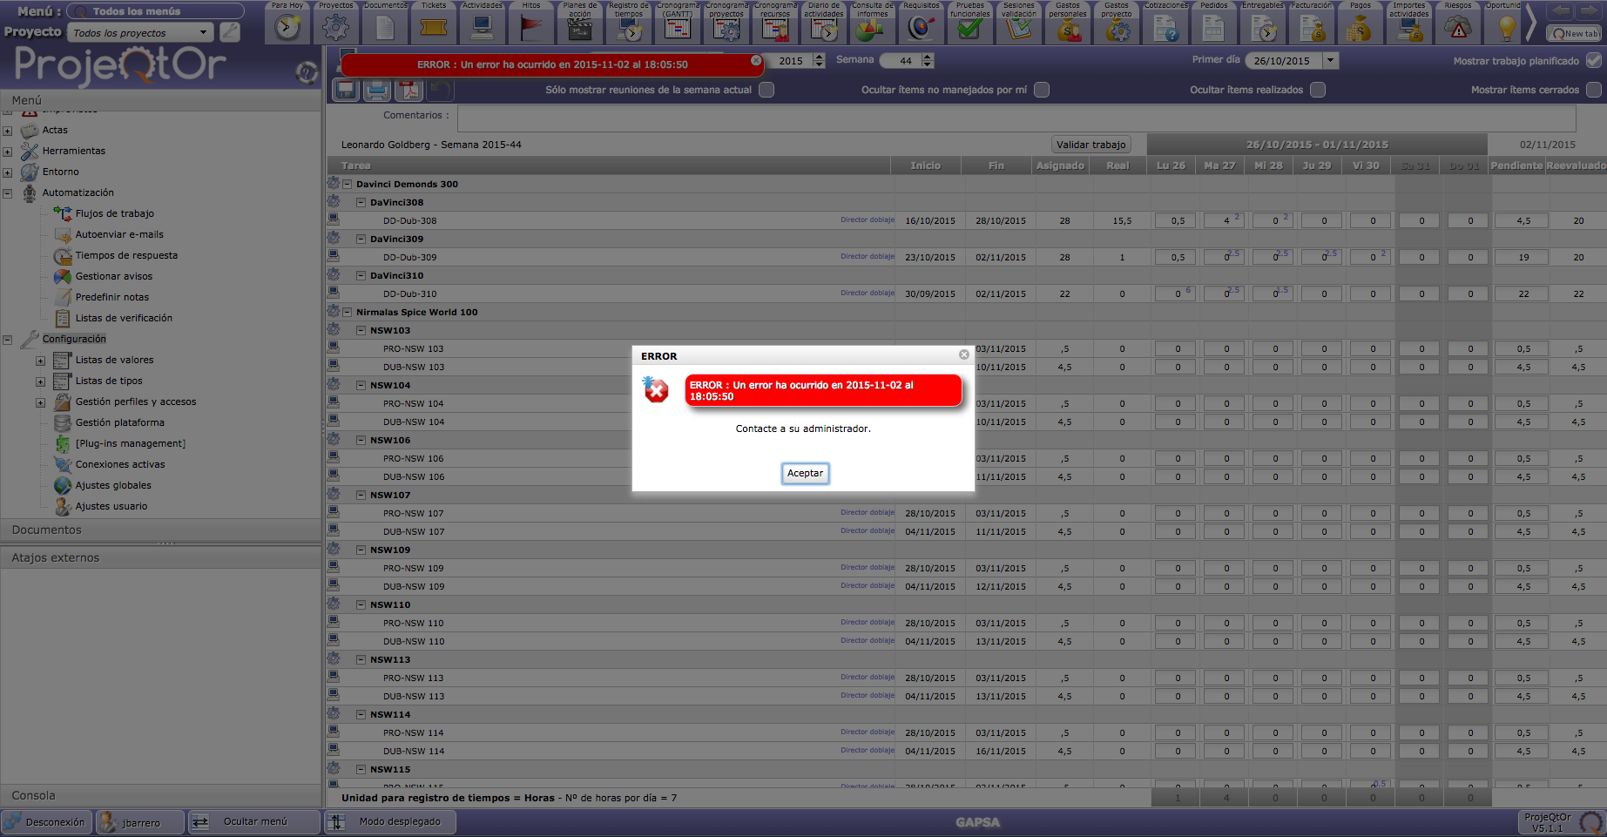This screenshot has width=1607, height=837.
Task: Open 'Flujos de trabajo' menu item
Action: pos(114,213)
